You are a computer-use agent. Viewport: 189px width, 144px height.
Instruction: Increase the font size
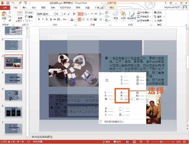point(65,14)
